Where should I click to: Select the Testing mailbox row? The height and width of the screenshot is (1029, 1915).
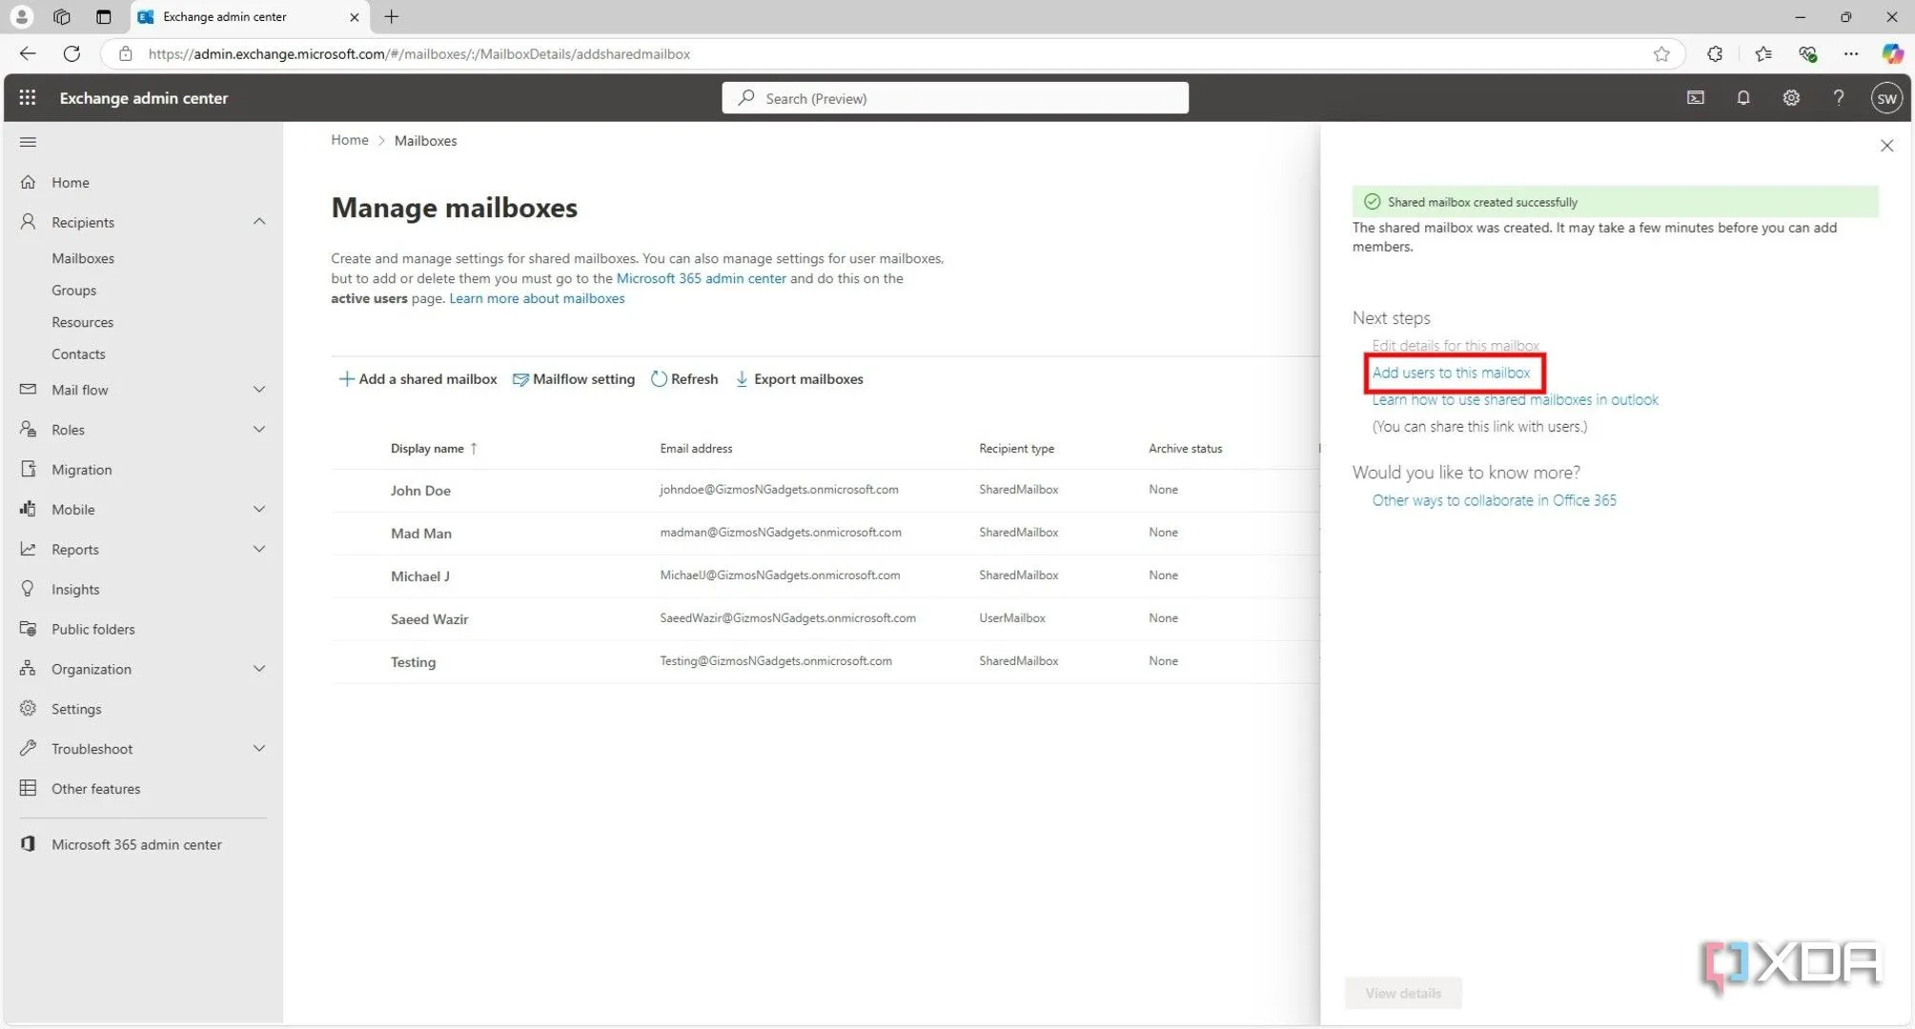click(x=825, y=661)
